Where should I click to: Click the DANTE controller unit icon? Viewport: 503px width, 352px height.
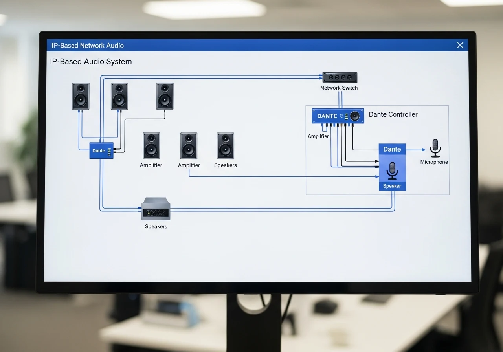[x=338, y=116]
